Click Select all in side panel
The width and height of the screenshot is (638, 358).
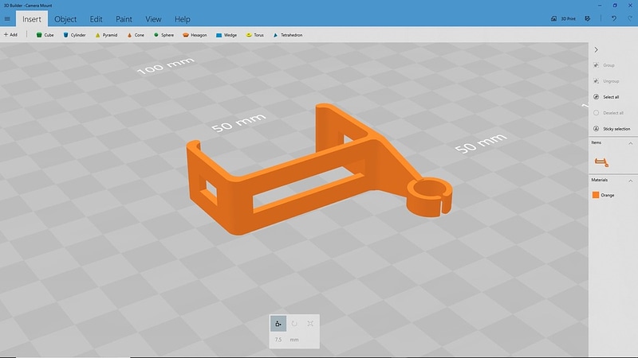606,97
